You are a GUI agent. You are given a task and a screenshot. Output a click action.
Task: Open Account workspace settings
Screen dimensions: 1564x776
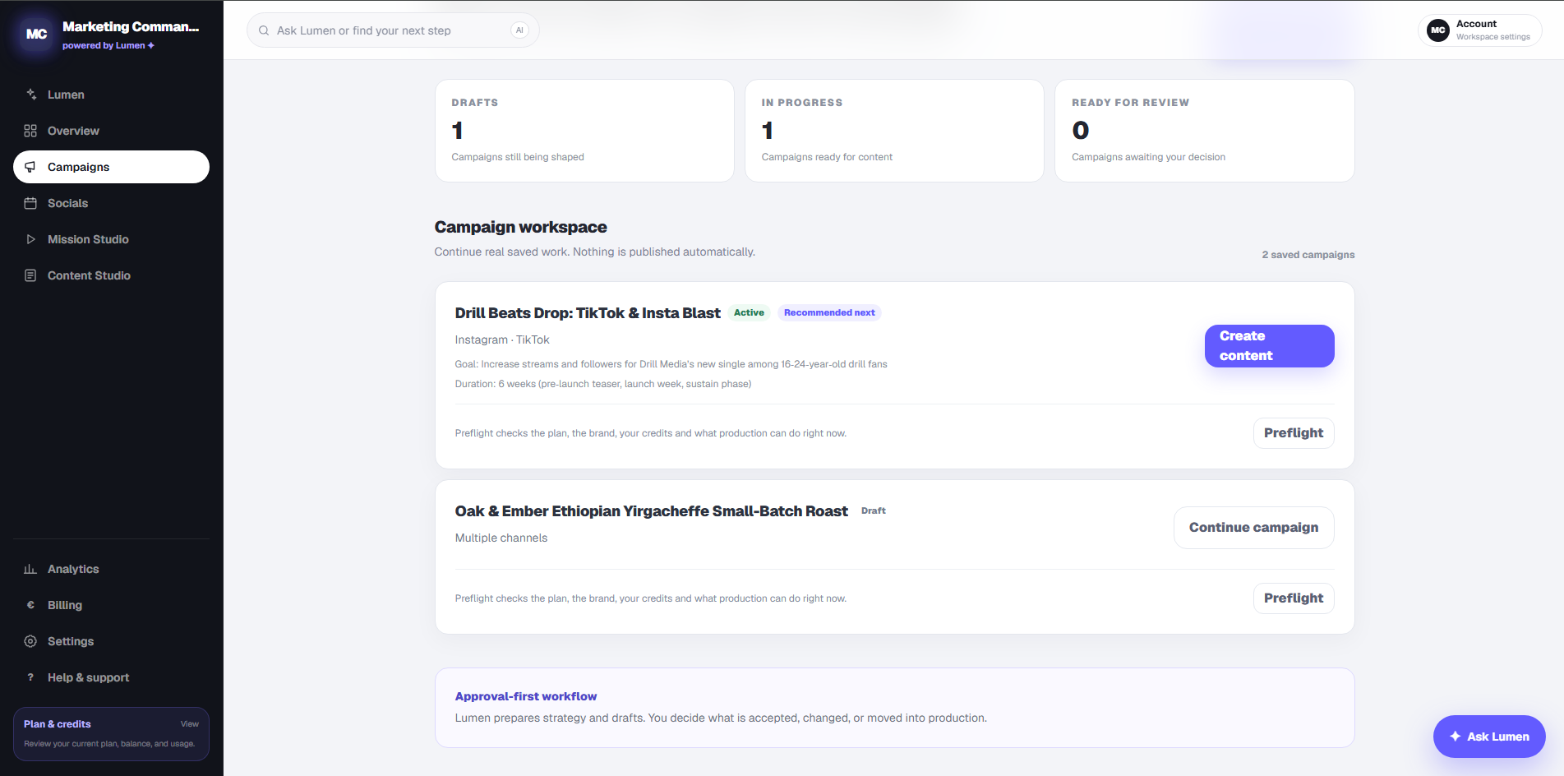1479,30
